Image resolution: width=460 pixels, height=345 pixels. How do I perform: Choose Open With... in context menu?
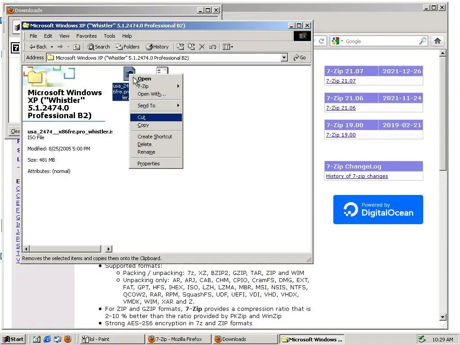(x=156, y=94)
